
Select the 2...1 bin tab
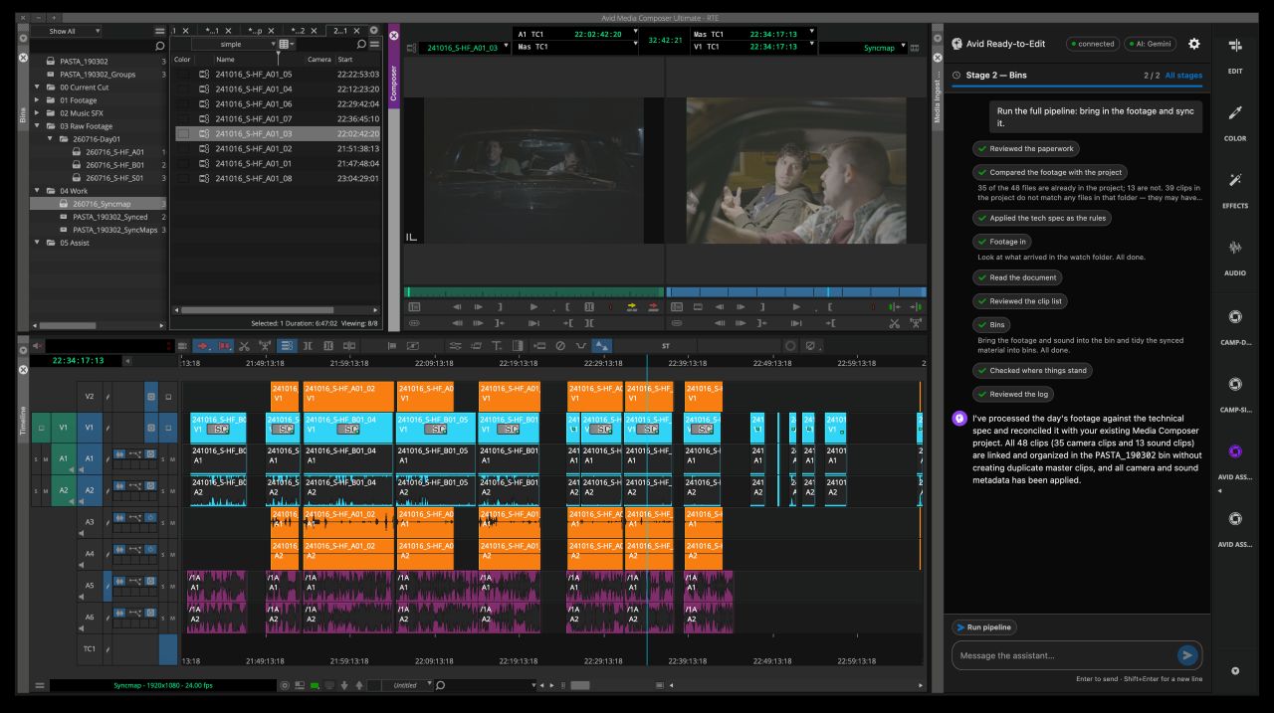tap(343, 31)
